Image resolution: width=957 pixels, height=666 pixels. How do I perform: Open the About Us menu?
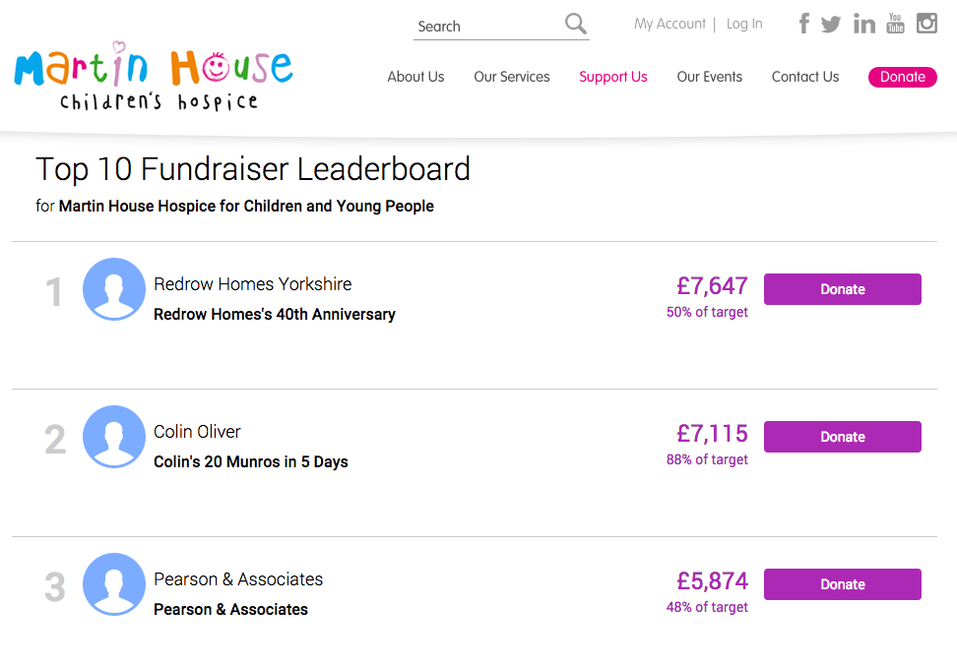coord(415,77)
